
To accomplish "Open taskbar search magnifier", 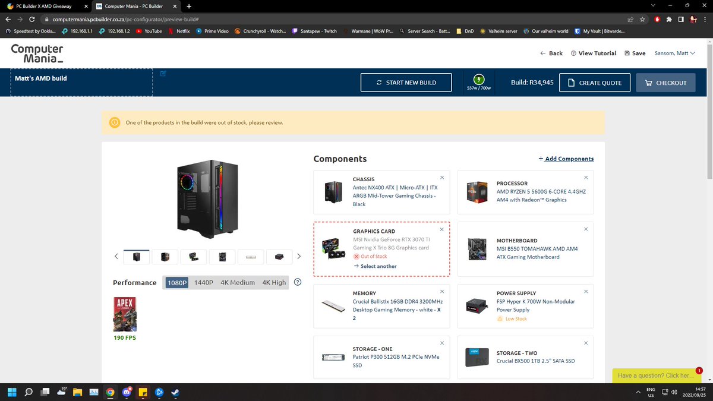I will [x=29, y=393].
